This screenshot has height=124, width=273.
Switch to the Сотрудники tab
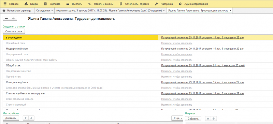(43, 11)
